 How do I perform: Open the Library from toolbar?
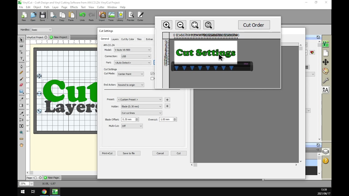pos(120,17)
